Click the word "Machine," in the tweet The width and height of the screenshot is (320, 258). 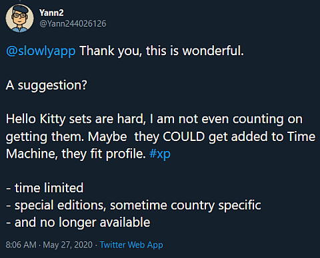32,154
